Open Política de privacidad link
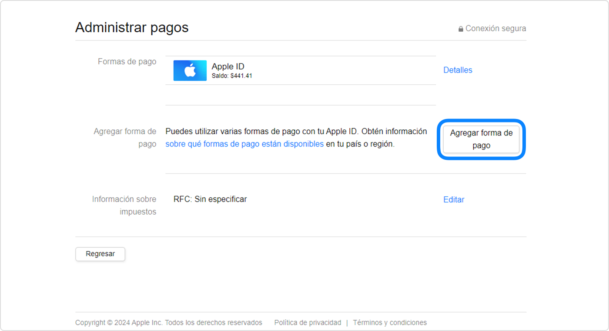 [308, 323]
